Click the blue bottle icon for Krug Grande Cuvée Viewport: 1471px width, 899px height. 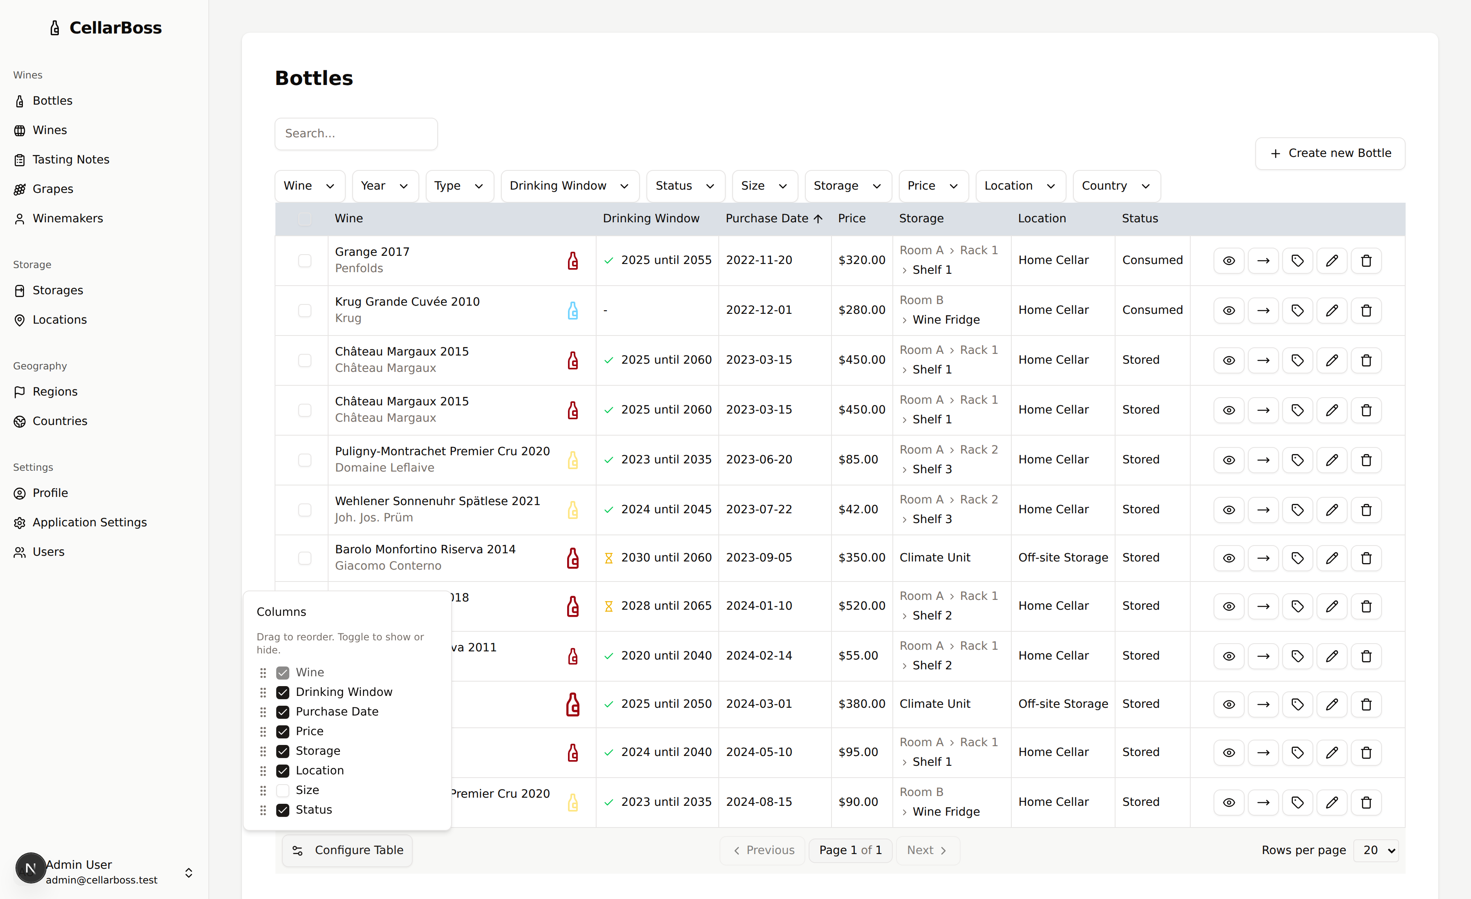(x=572, y=311)
